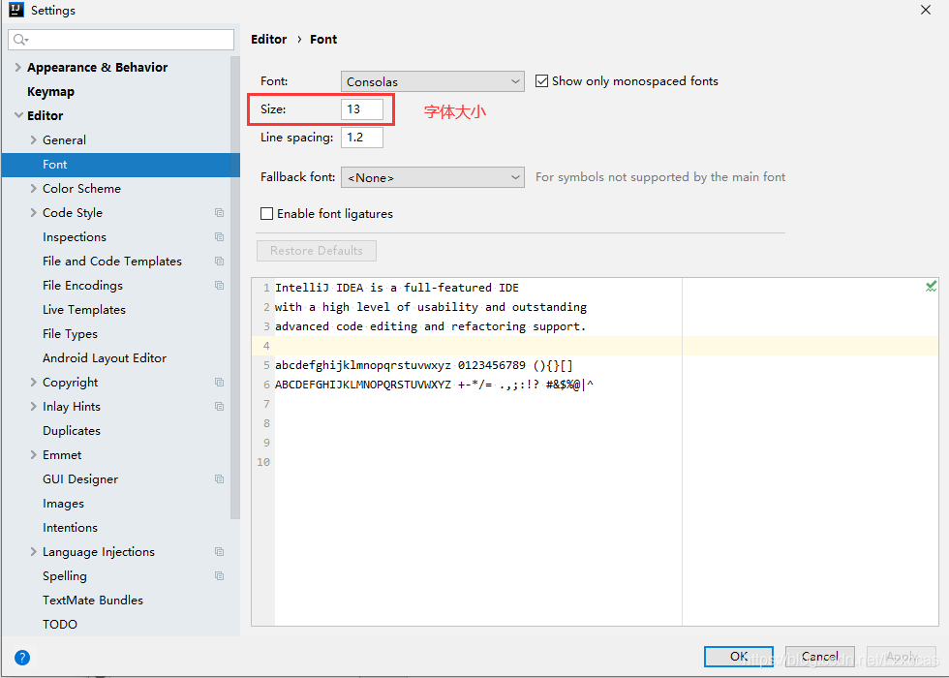Click the font Size input field

(x=362, y=108)
